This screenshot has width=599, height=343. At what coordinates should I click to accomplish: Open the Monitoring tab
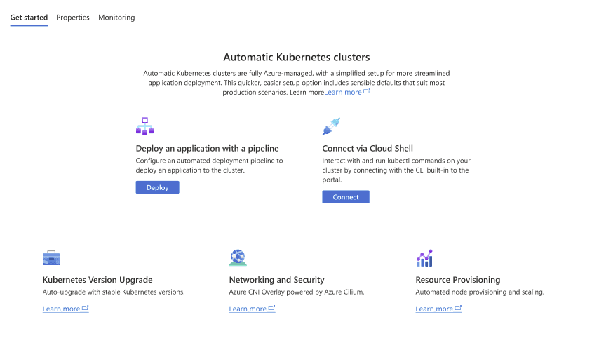click(x=116, y=18)
